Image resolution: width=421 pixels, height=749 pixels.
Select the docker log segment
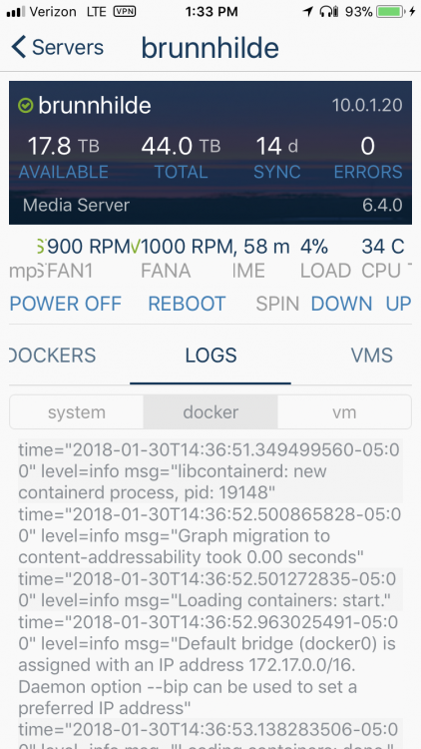tap(210, 411)
